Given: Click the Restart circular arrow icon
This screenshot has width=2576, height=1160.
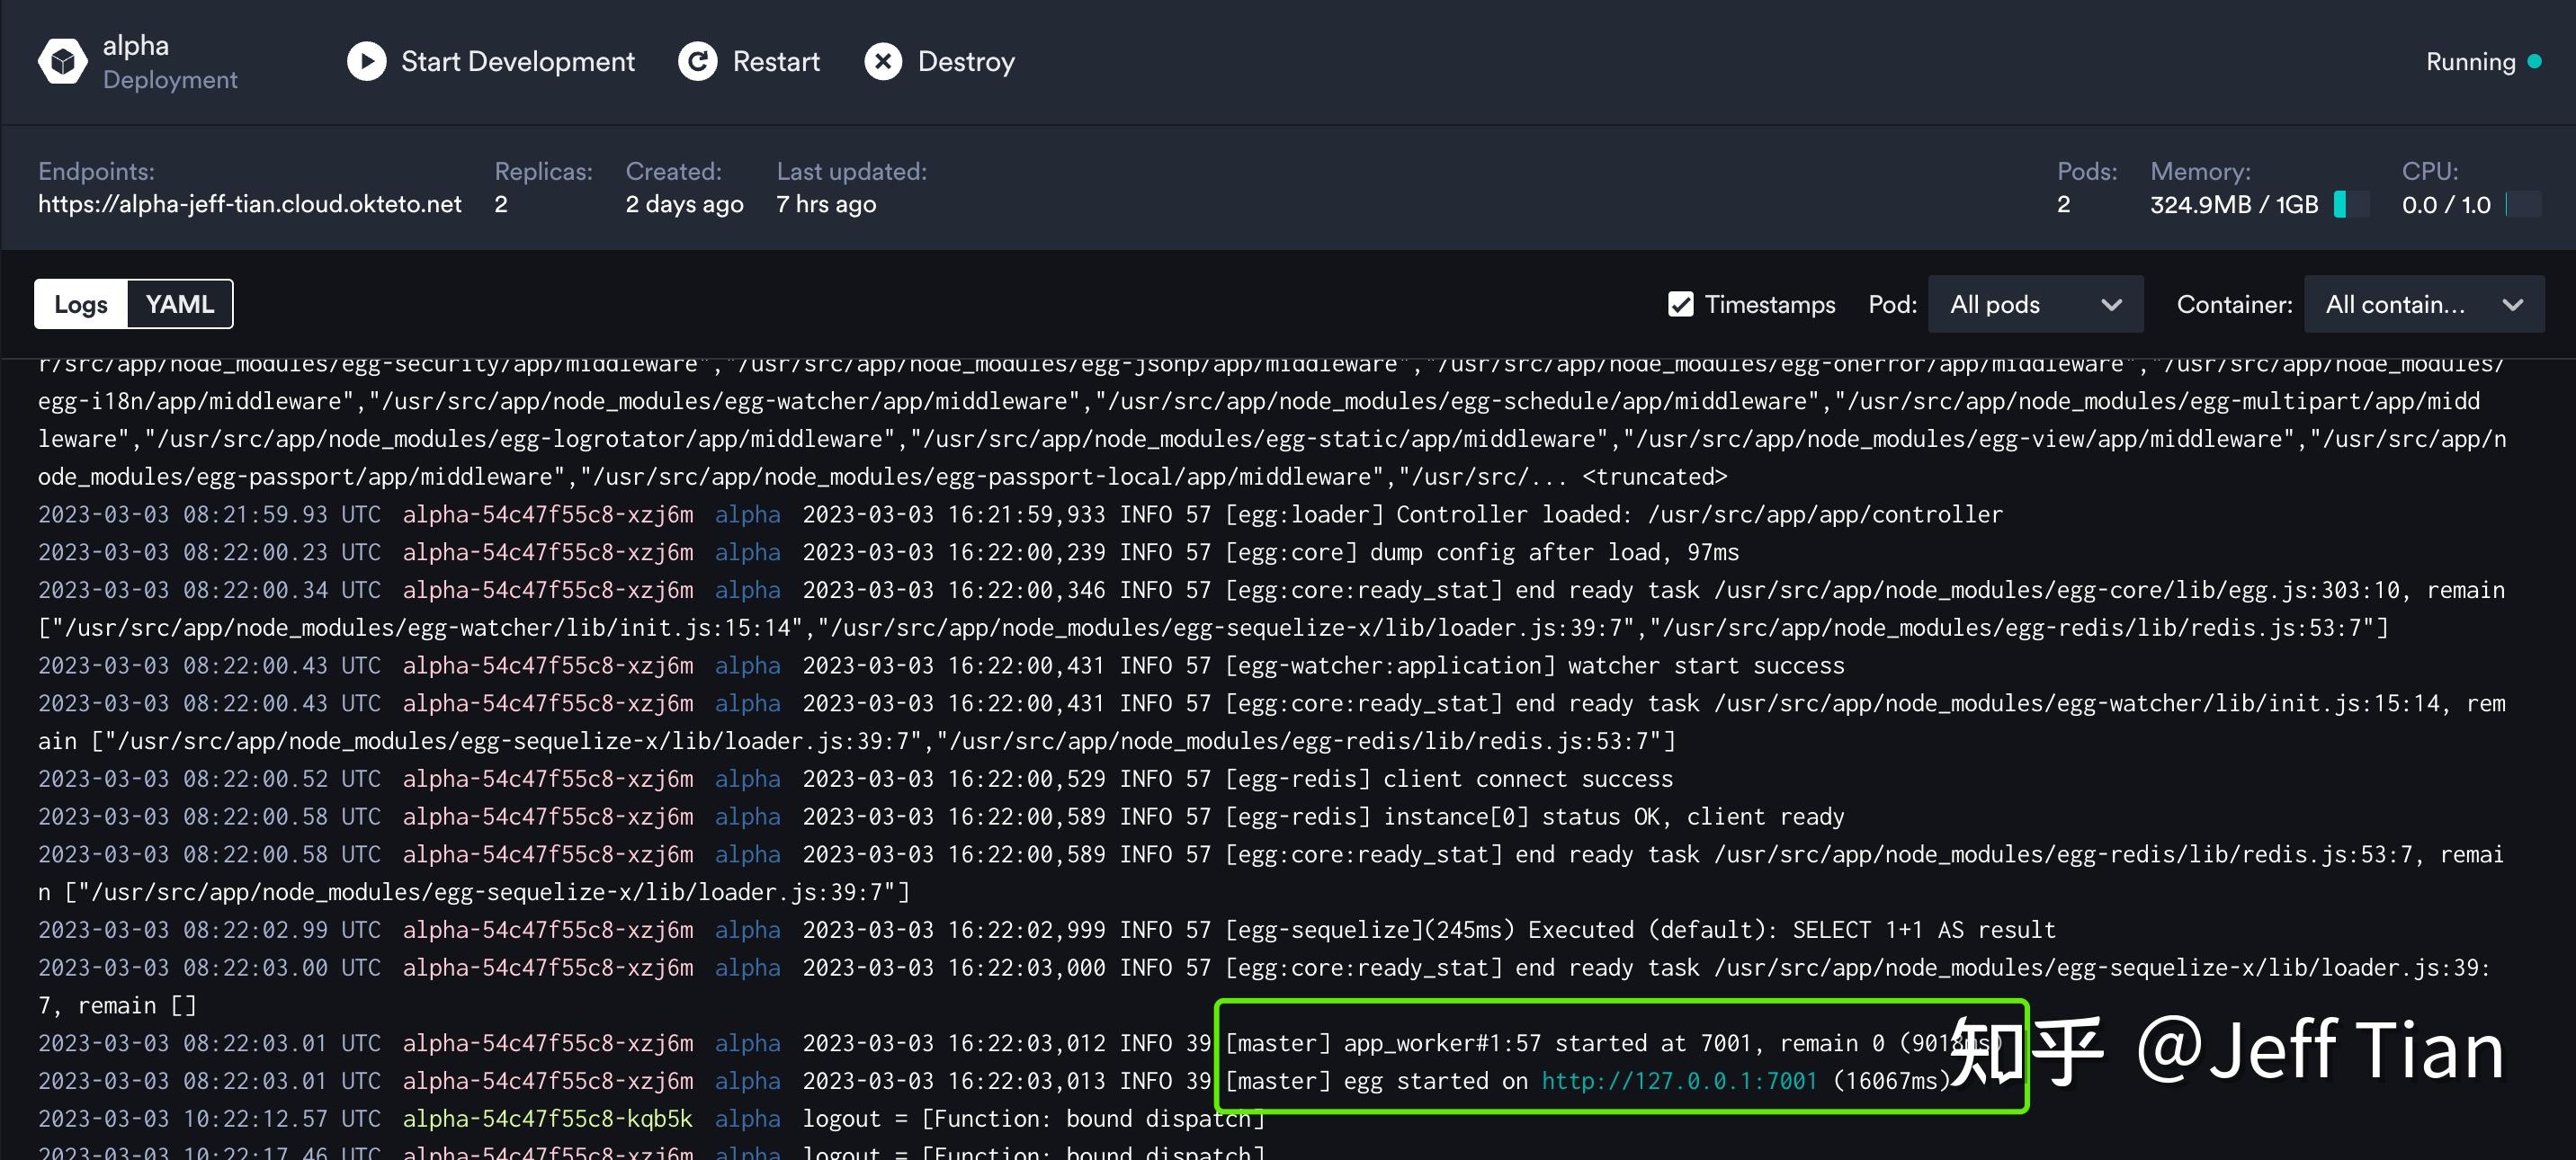Looking at the screenshot, I should (x=698, y=62).
